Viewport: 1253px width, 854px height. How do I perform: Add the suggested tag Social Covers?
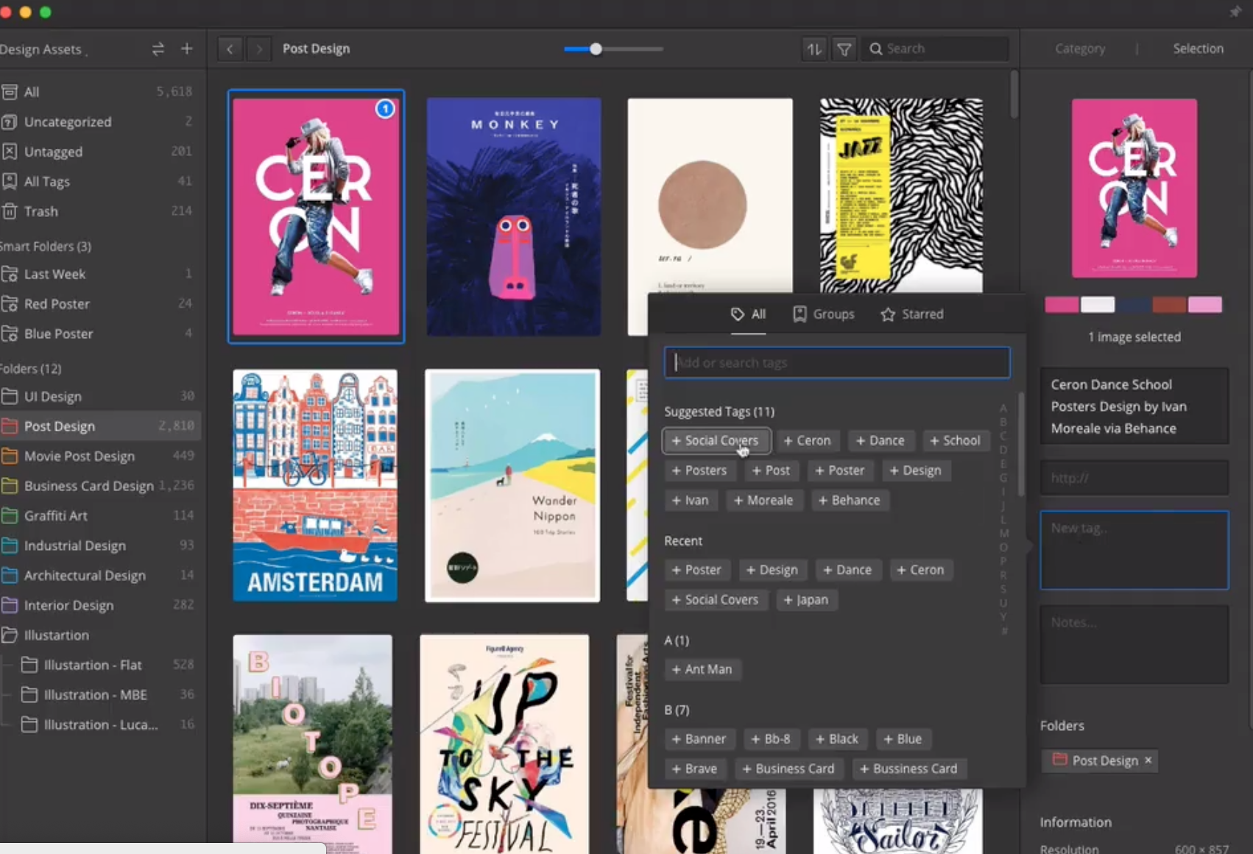click(716, 440)
